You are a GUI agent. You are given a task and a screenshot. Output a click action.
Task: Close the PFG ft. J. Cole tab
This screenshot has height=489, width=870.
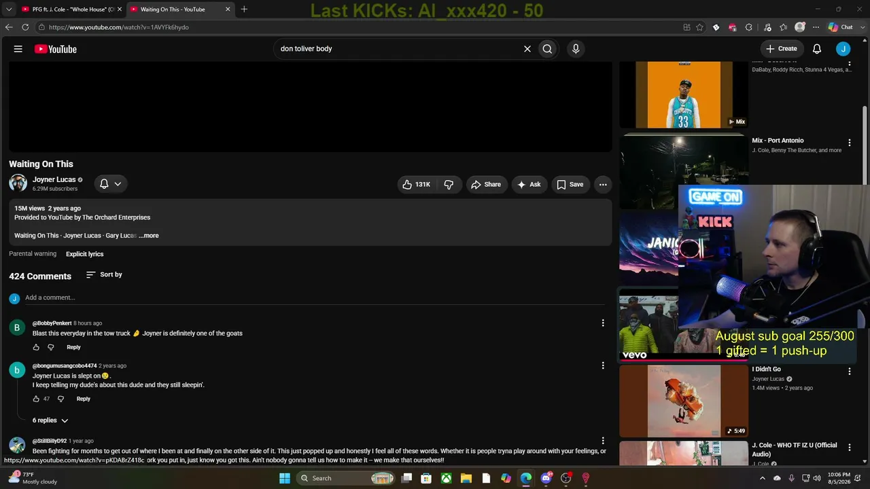(120, 10)
